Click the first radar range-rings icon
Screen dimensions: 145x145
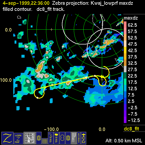click(x=39, y=138)
